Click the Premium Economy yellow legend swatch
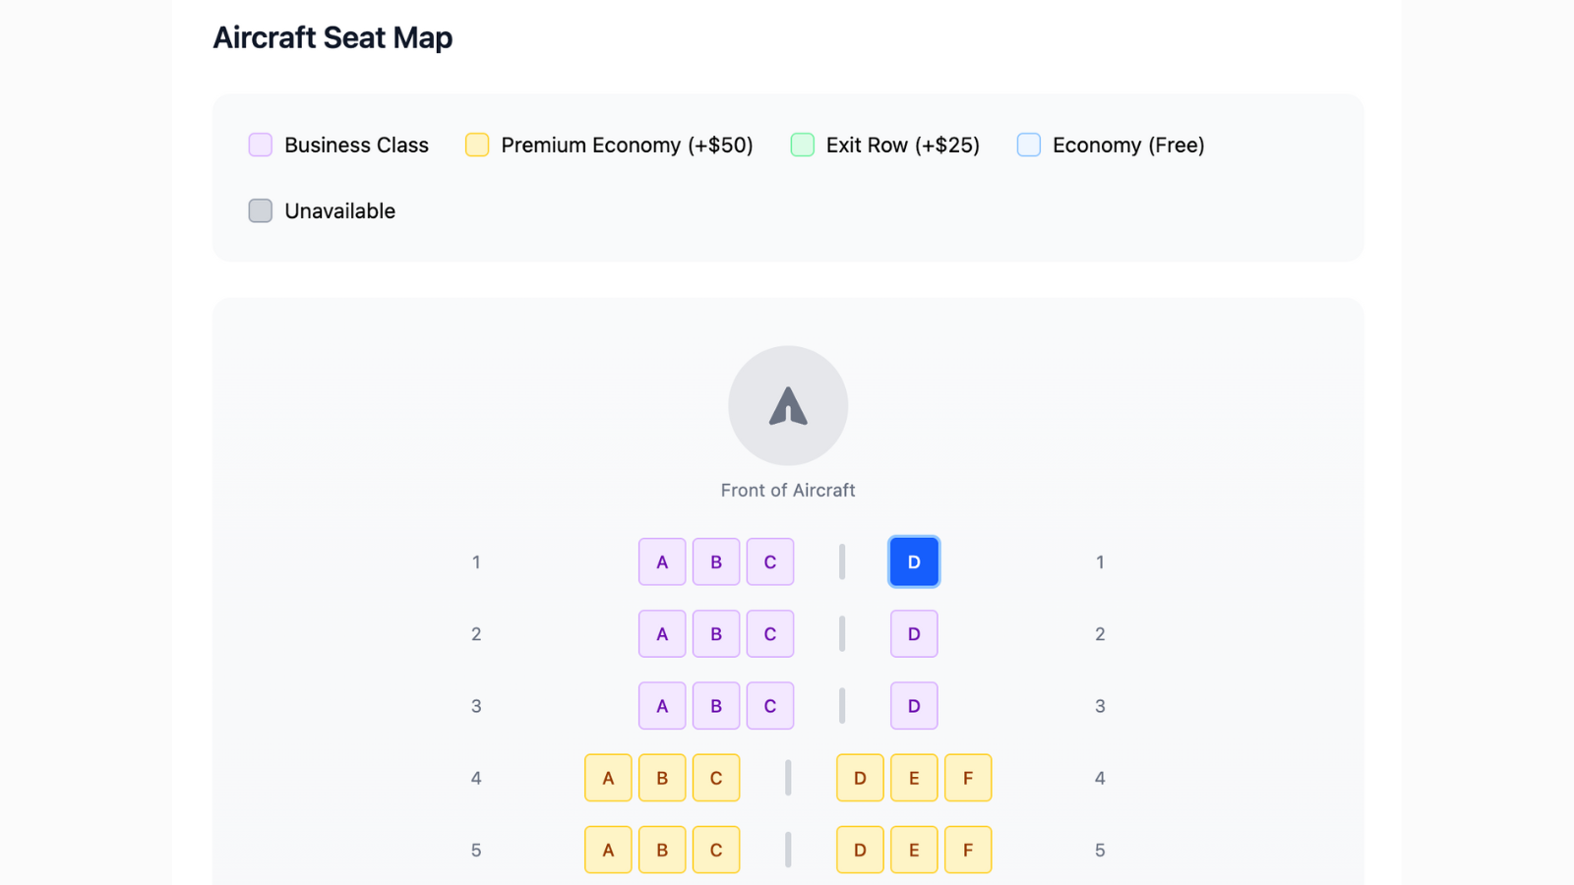 click(x=477, y=145)
